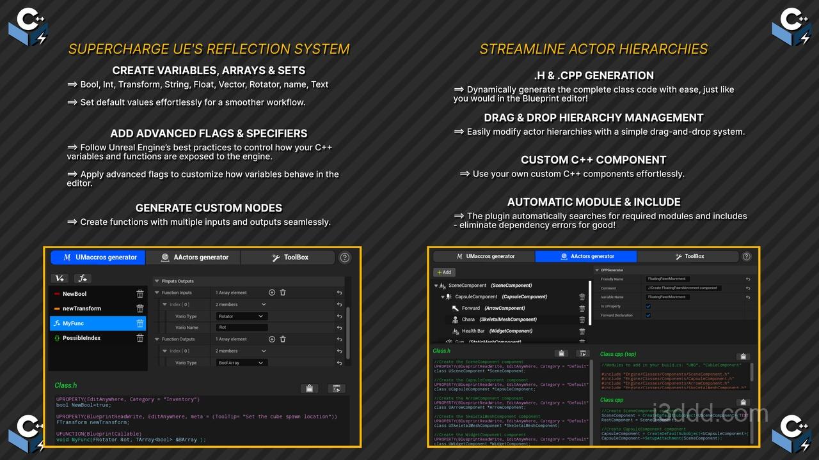Collapse the CapsuleComponent tree entry
Screen dimensions: 819x460
441,296
